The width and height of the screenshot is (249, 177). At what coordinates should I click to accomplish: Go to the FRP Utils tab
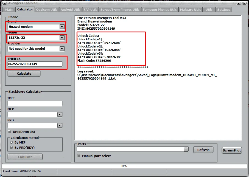(x=90, y=10)
